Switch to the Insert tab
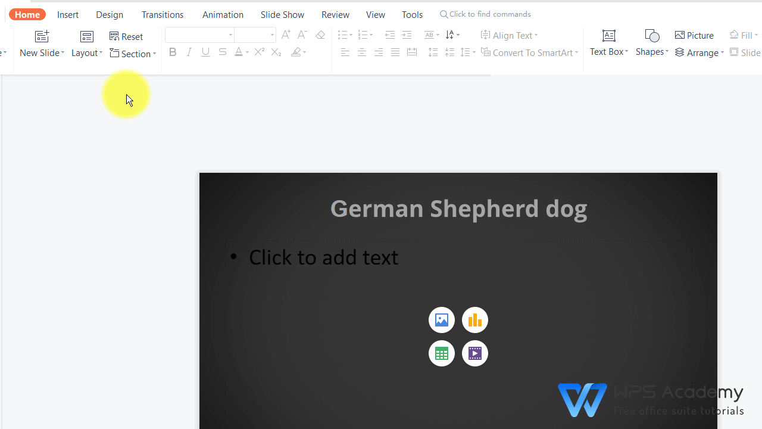This screenshot has width=762, height=429. 67,14
